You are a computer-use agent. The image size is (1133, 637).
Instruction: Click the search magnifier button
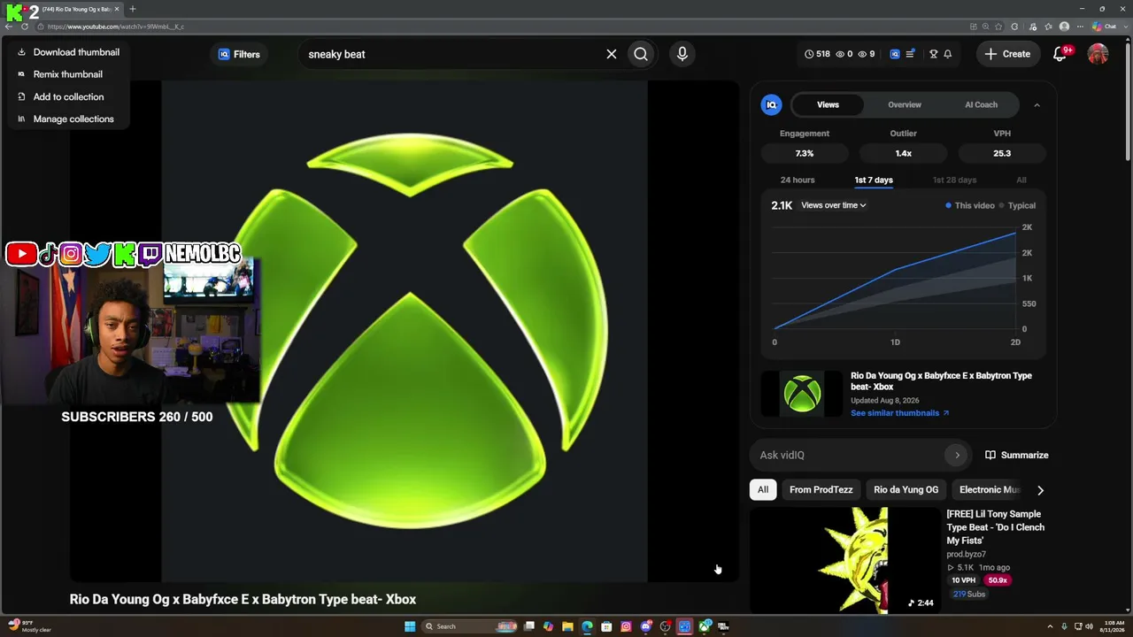click(641, 54)
